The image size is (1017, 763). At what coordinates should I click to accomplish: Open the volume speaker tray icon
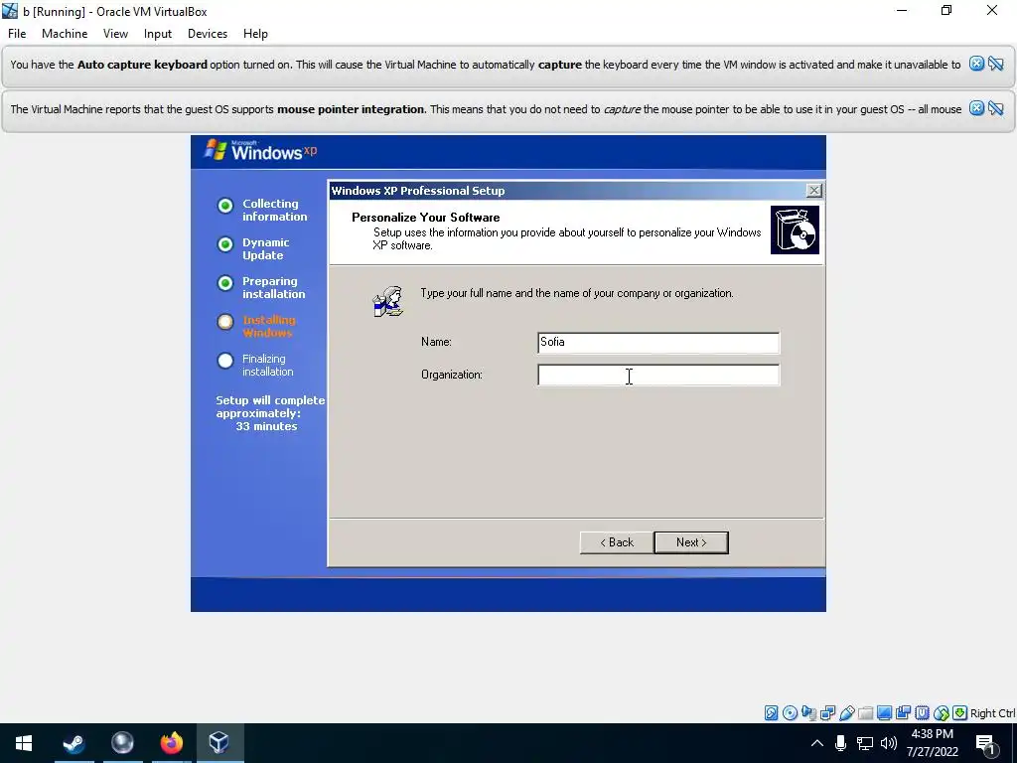(889, 743)
